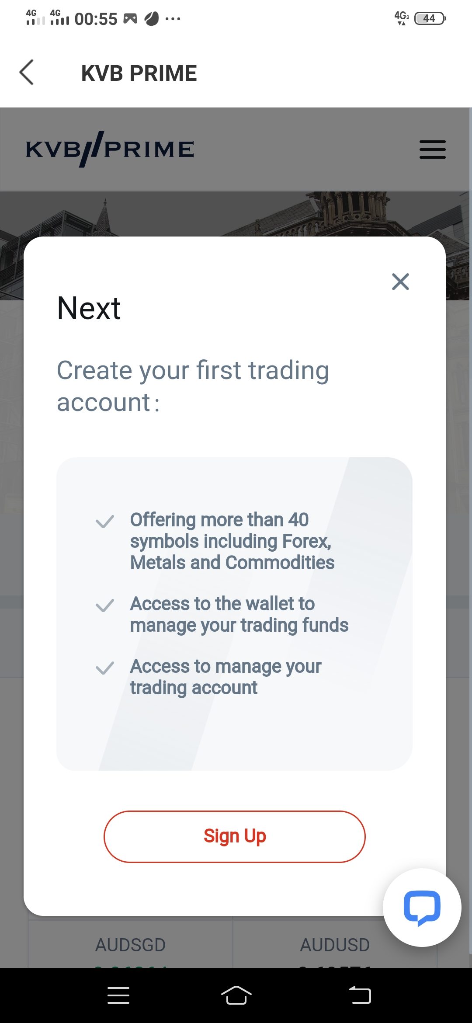Tap the Android back navigation button
The width and height of the screenshot is (472, 1023).
[360, 995]
